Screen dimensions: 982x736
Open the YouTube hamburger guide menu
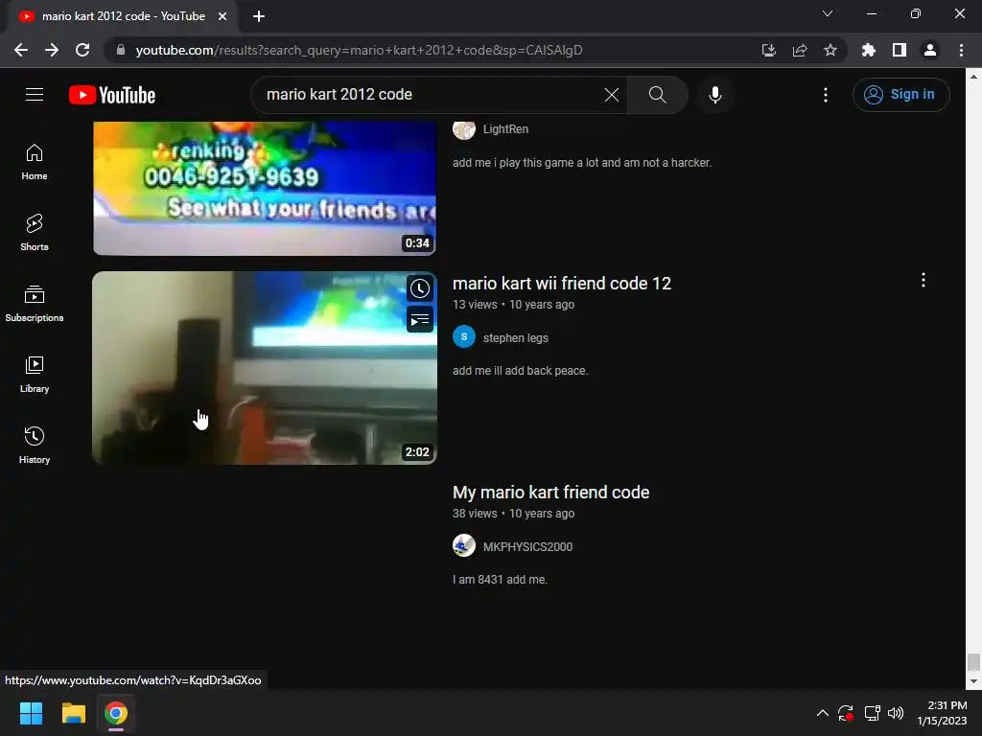pyautogui.click(x=35, y=95)
